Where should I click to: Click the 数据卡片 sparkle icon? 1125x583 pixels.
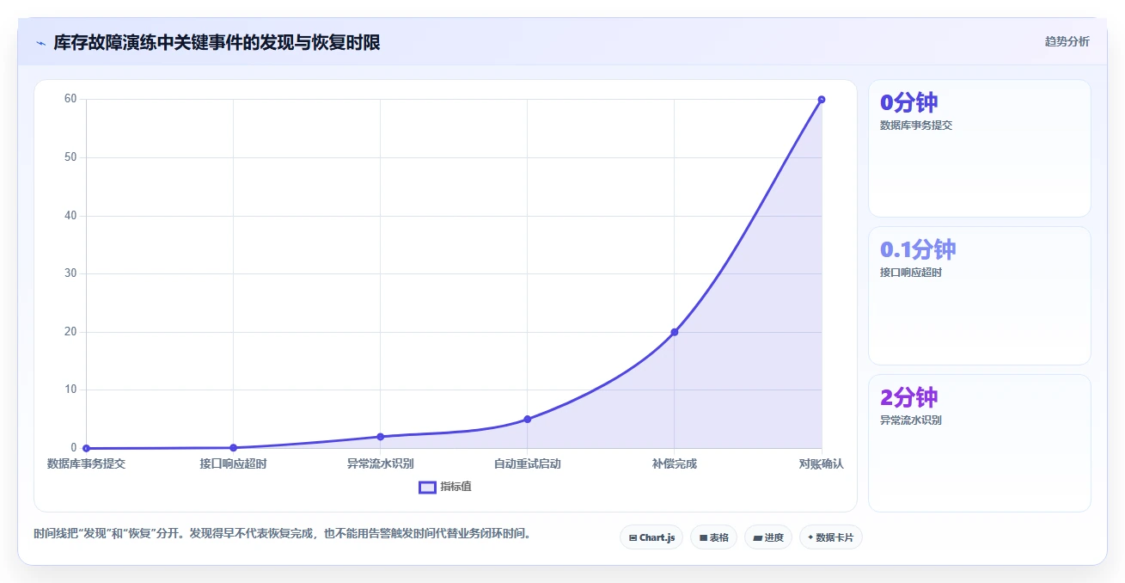click(x=810, y=537)
